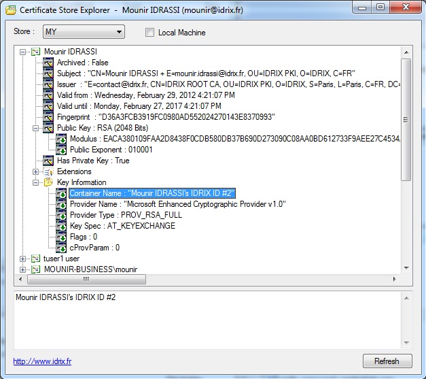
Task: Click the Modulus row icon
Action: [61, 139]
